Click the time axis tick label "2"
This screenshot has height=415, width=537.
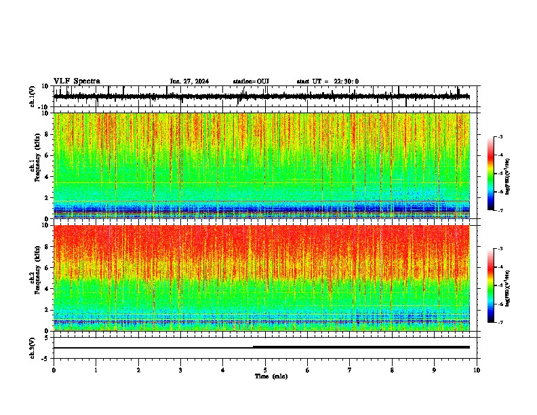tap(138, 370)
